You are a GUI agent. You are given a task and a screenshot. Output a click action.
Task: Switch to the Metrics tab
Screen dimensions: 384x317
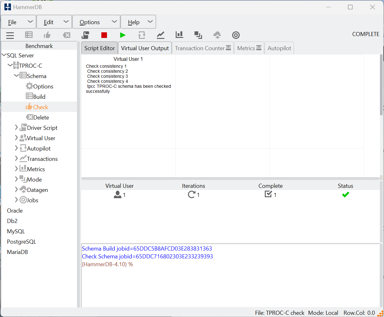point(249,48)
